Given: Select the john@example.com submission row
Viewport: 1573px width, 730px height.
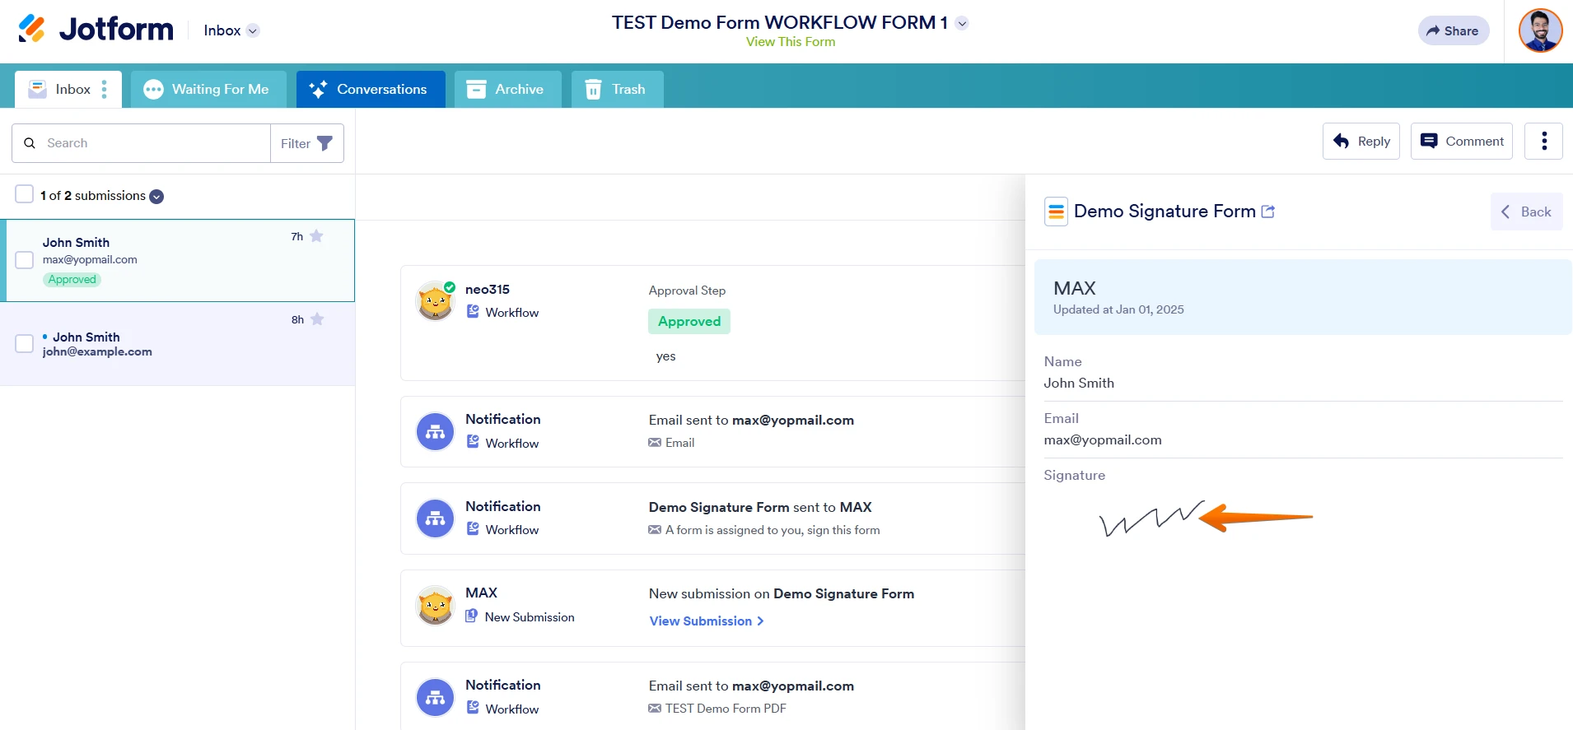Looking at the screenshot, I should coord(177,343).
